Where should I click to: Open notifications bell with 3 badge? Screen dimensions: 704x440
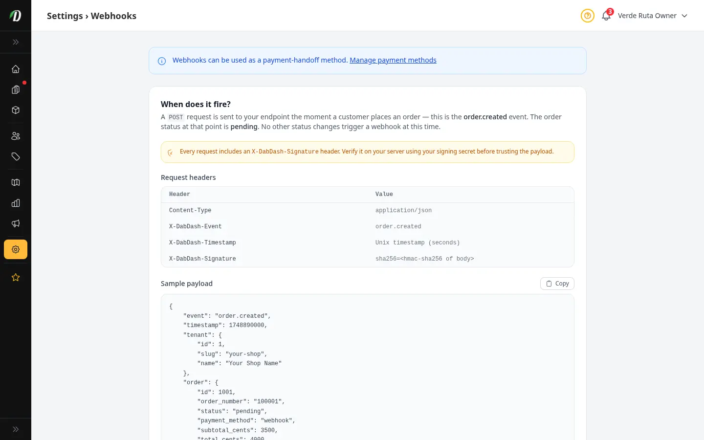(x=606, y=16)
